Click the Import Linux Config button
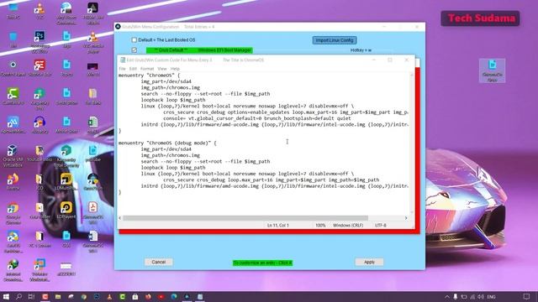538x302 pixels. (x=335, y=40)
